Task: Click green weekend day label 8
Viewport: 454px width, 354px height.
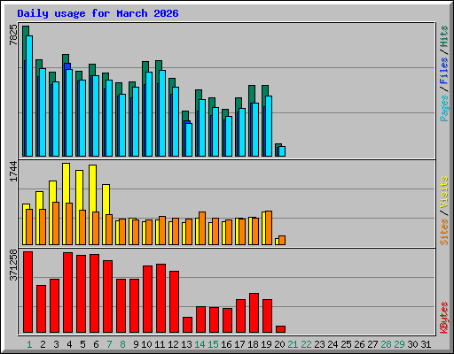Action: click(122, 344)
